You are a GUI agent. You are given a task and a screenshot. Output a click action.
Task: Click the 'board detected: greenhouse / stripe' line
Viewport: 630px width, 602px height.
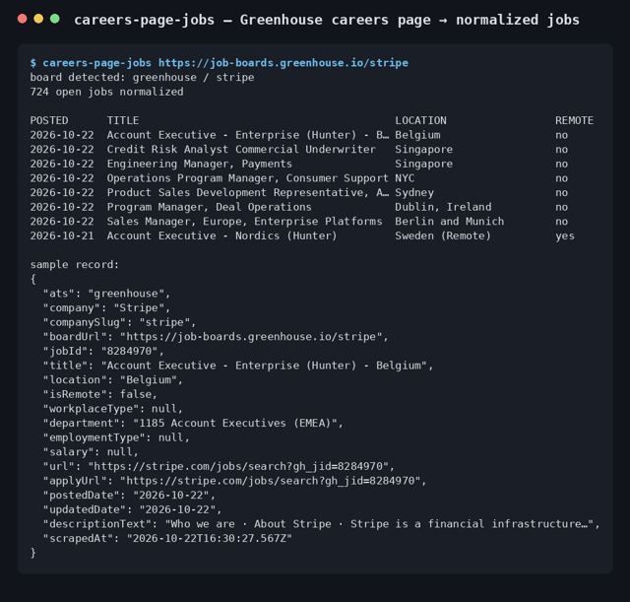click(142, 77)
